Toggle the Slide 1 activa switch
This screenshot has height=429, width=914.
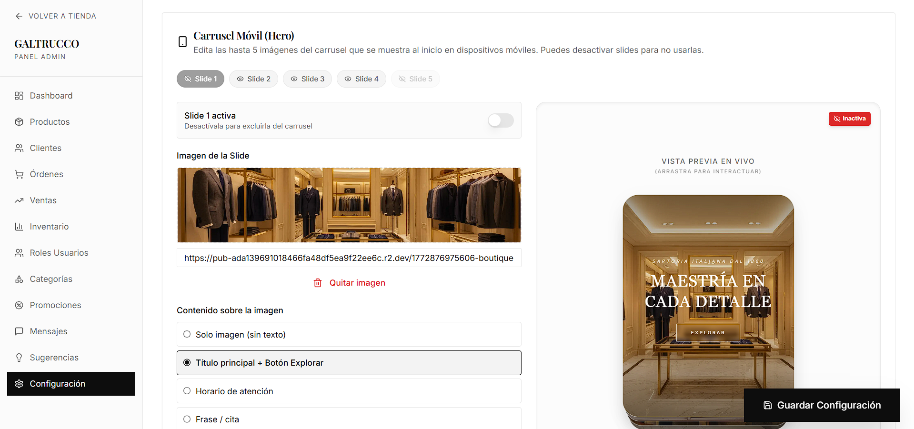[x=501, y=120]
